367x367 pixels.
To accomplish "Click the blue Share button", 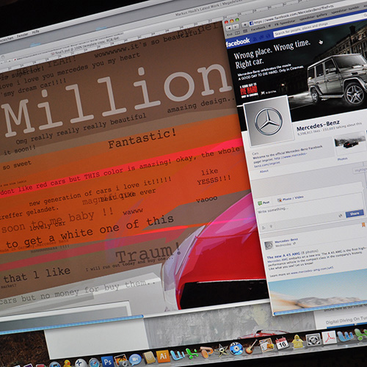I will click(x=355, y=214).
